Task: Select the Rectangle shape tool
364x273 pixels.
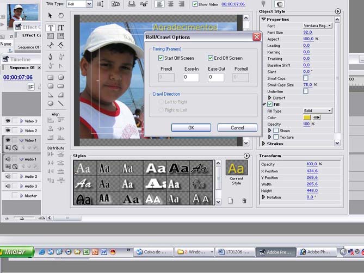Action: click(51, 77)
